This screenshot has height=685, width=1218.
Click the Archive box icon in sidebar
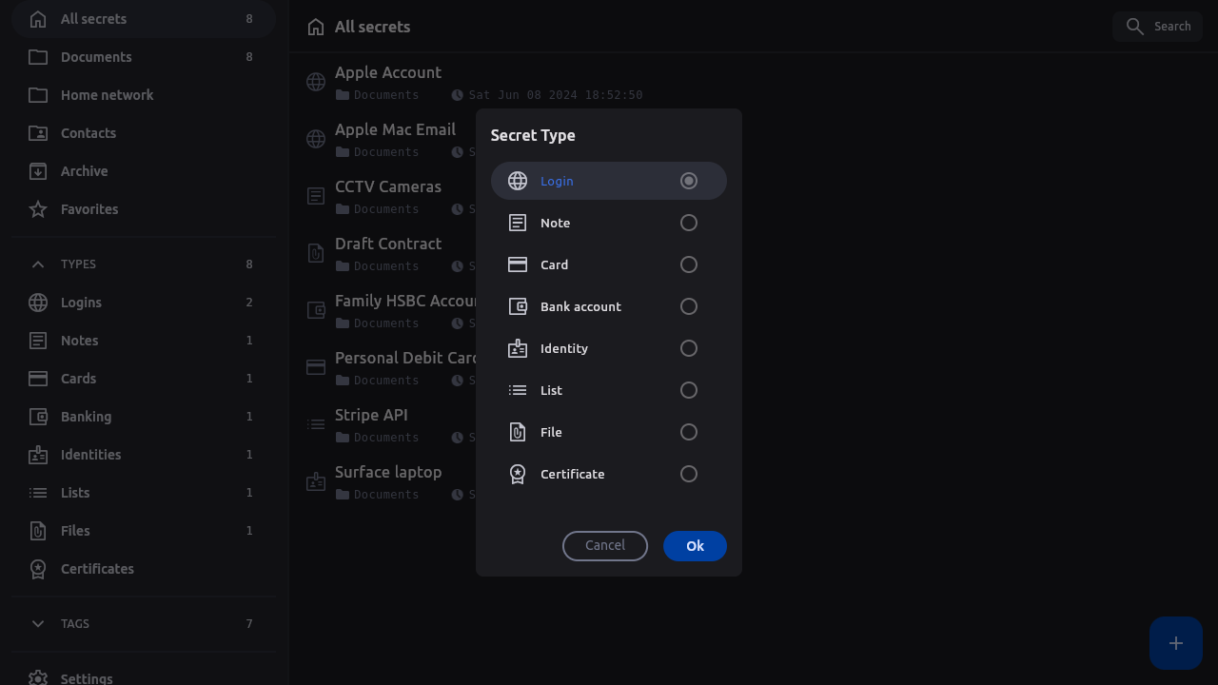pyautogui.click(x=38, y=171)
